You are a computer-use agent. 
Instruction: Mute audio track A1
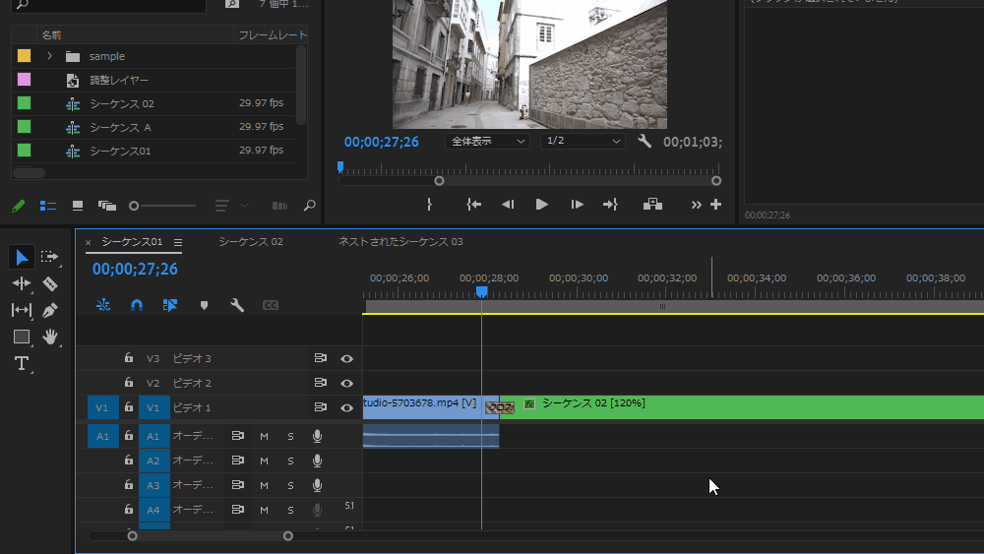[264, 436]
